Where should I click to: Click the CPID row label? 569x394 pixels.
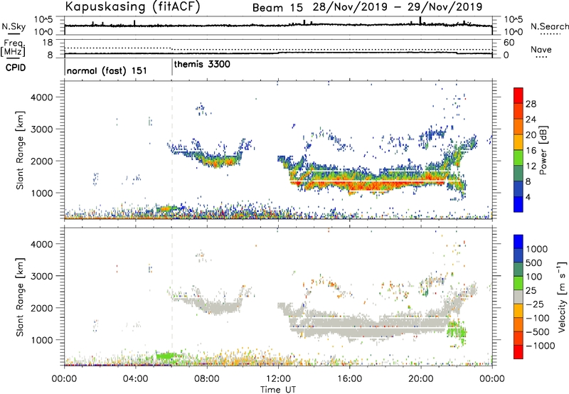[16, 68]
